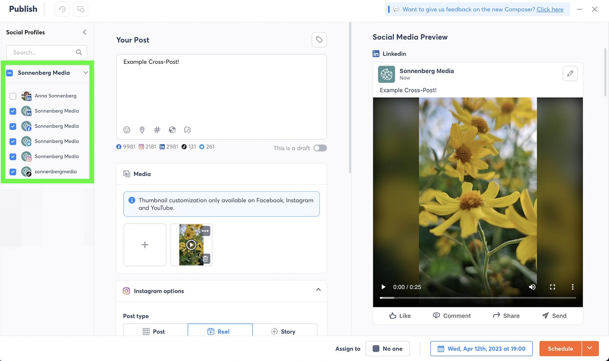The image size is (609, 361).
Task: Click the globe targeting icon in composer
Action: point(172,130)
